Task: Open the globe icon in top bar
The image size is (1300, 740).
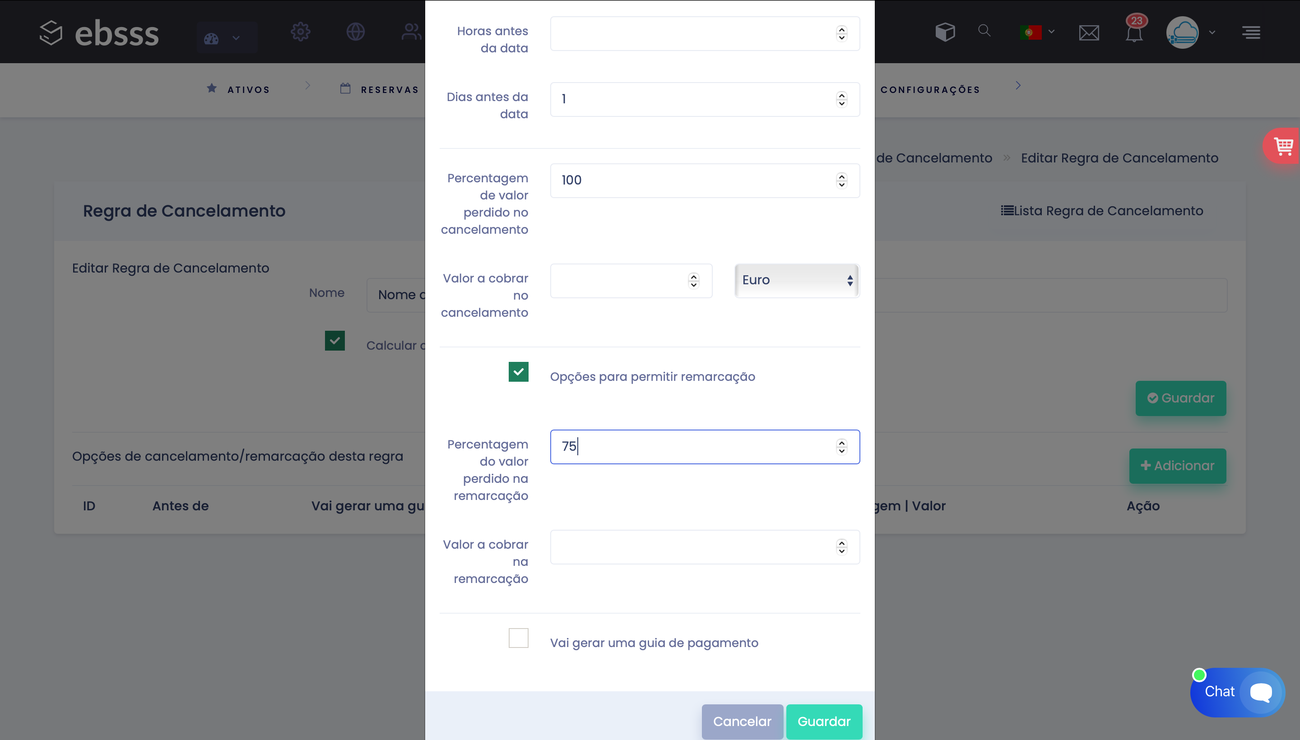Action: tap(355, 32)
